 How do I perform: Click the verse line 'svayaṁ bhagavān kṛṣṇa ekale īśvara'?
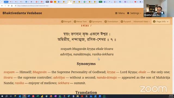click(87, 49)
